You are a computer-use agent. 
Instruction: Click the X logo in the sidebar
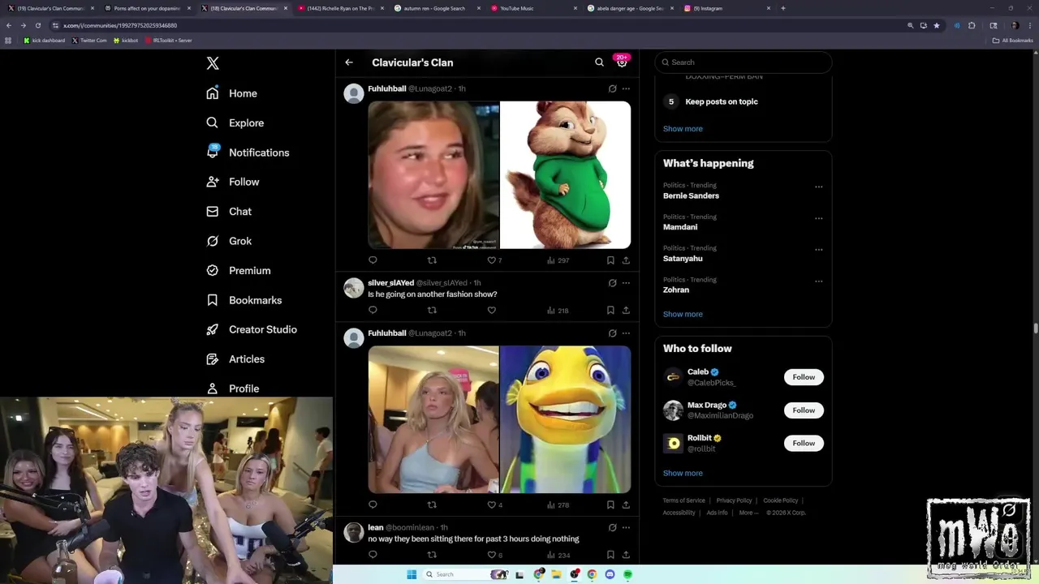click(x=213, y=63)
